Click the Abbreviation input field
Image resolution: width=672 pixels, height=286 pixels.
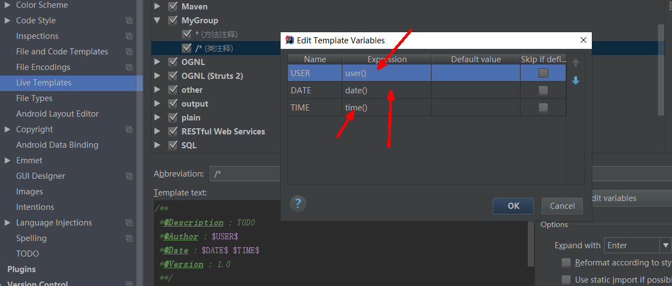[245, 174]
